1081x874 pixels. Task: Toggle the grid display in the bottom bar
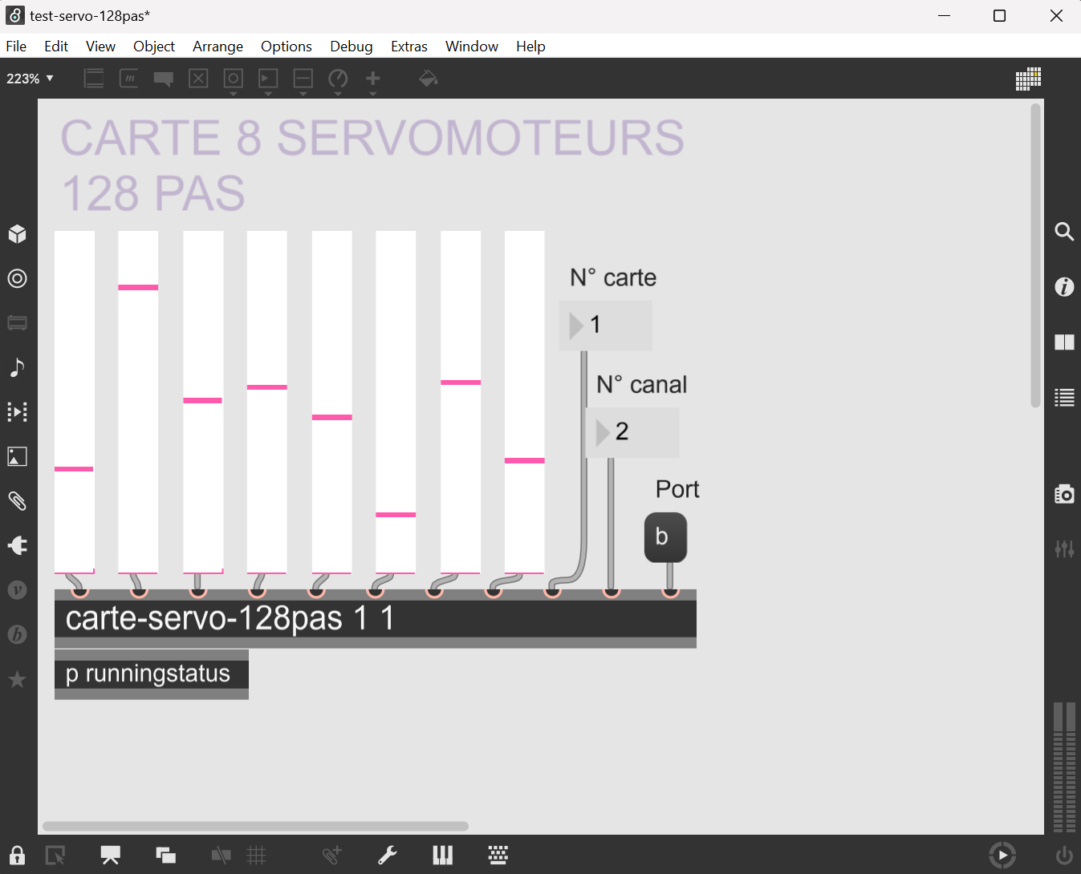coord(257,856)
